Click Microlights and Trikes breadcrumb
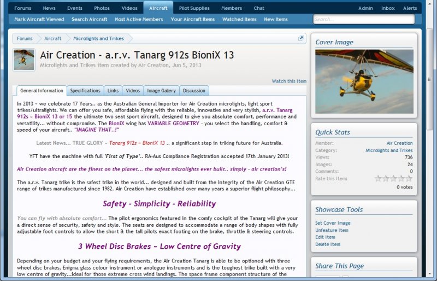The height and width of the screenshot is (281, 437). pos(98,38)
